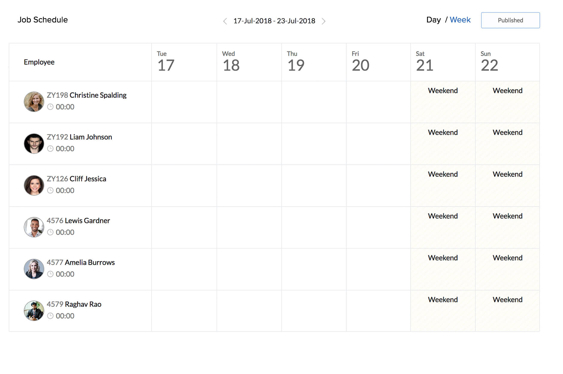Click the clock icon beside Cliff Jessica
Screen dimensions: 563x374
coord(51,191)
